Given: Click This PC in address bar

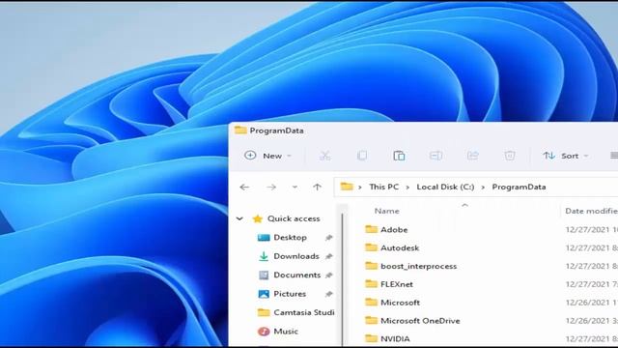Looking at the screenshot, I should coord(383,187).
